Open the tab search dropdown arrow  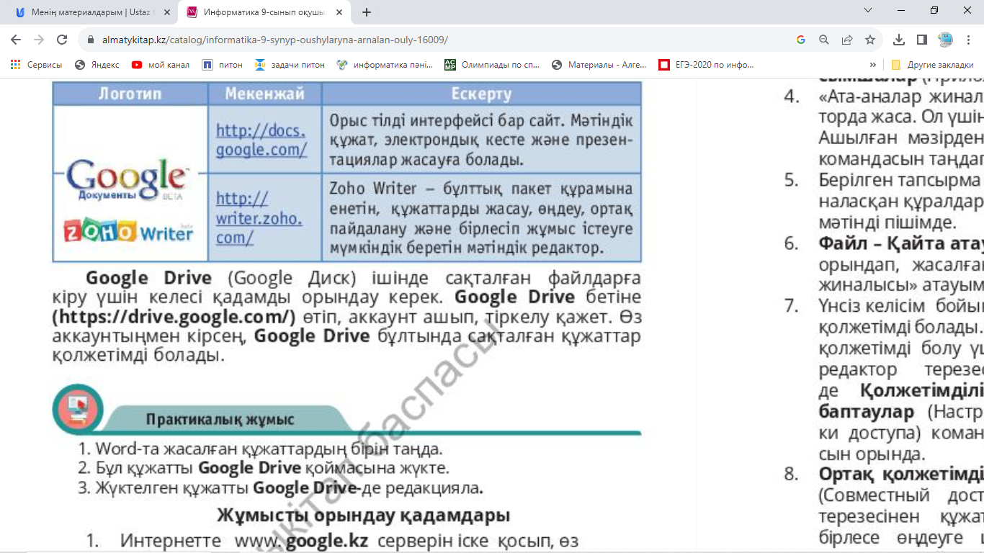867,11
